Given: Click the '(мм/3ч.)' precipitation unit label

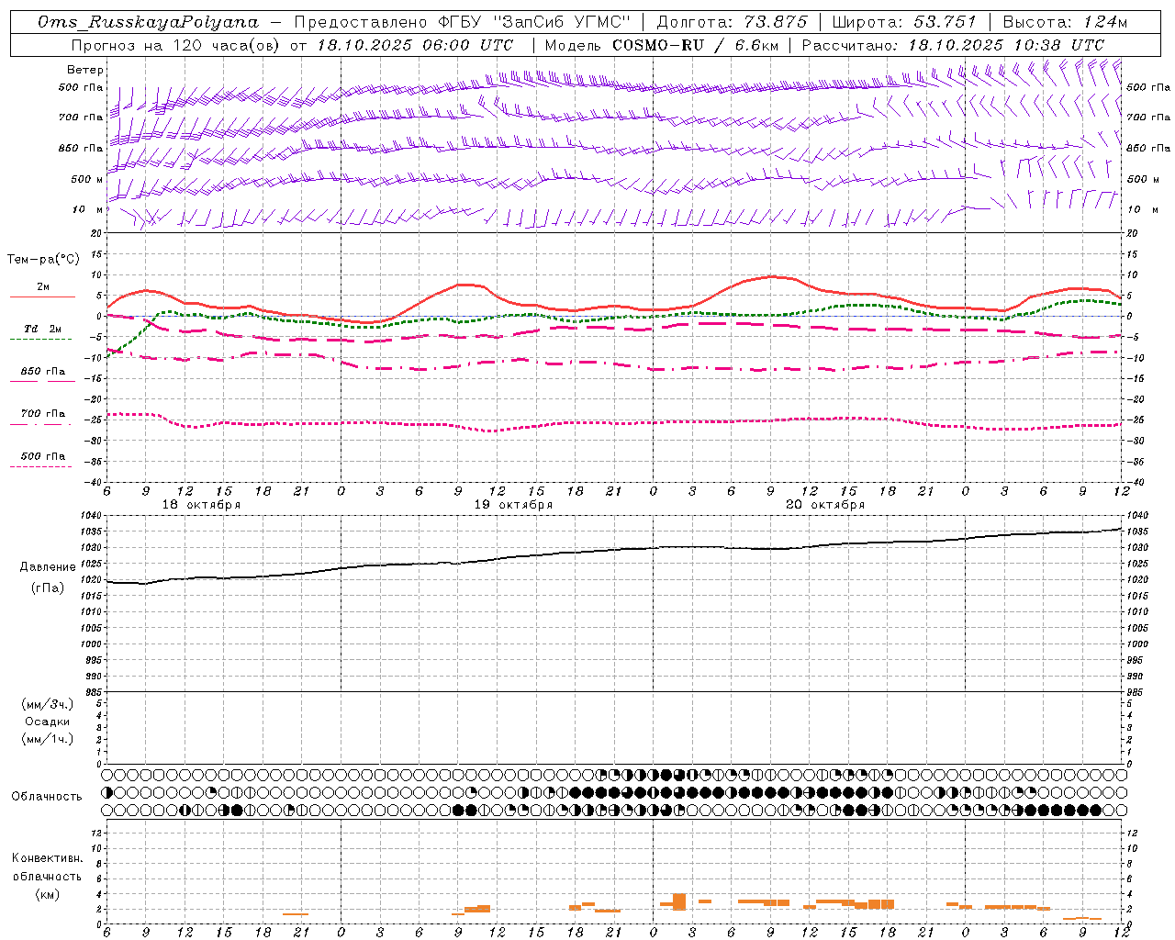Looking at the screenshot, I should tap(47, 704).
